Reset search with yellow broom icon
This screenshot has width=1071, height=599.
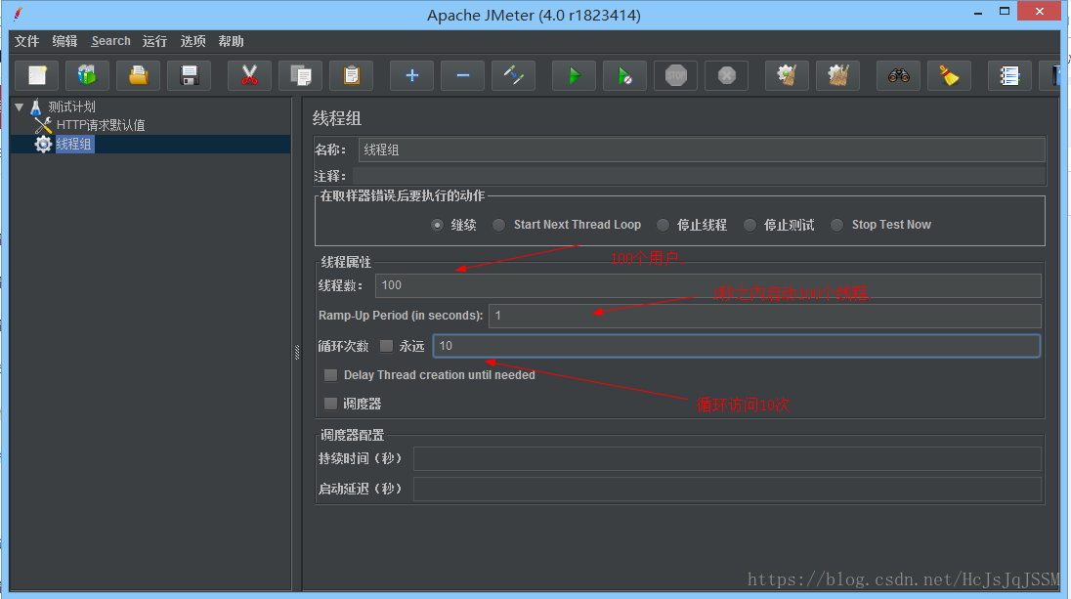click(949, 75)
